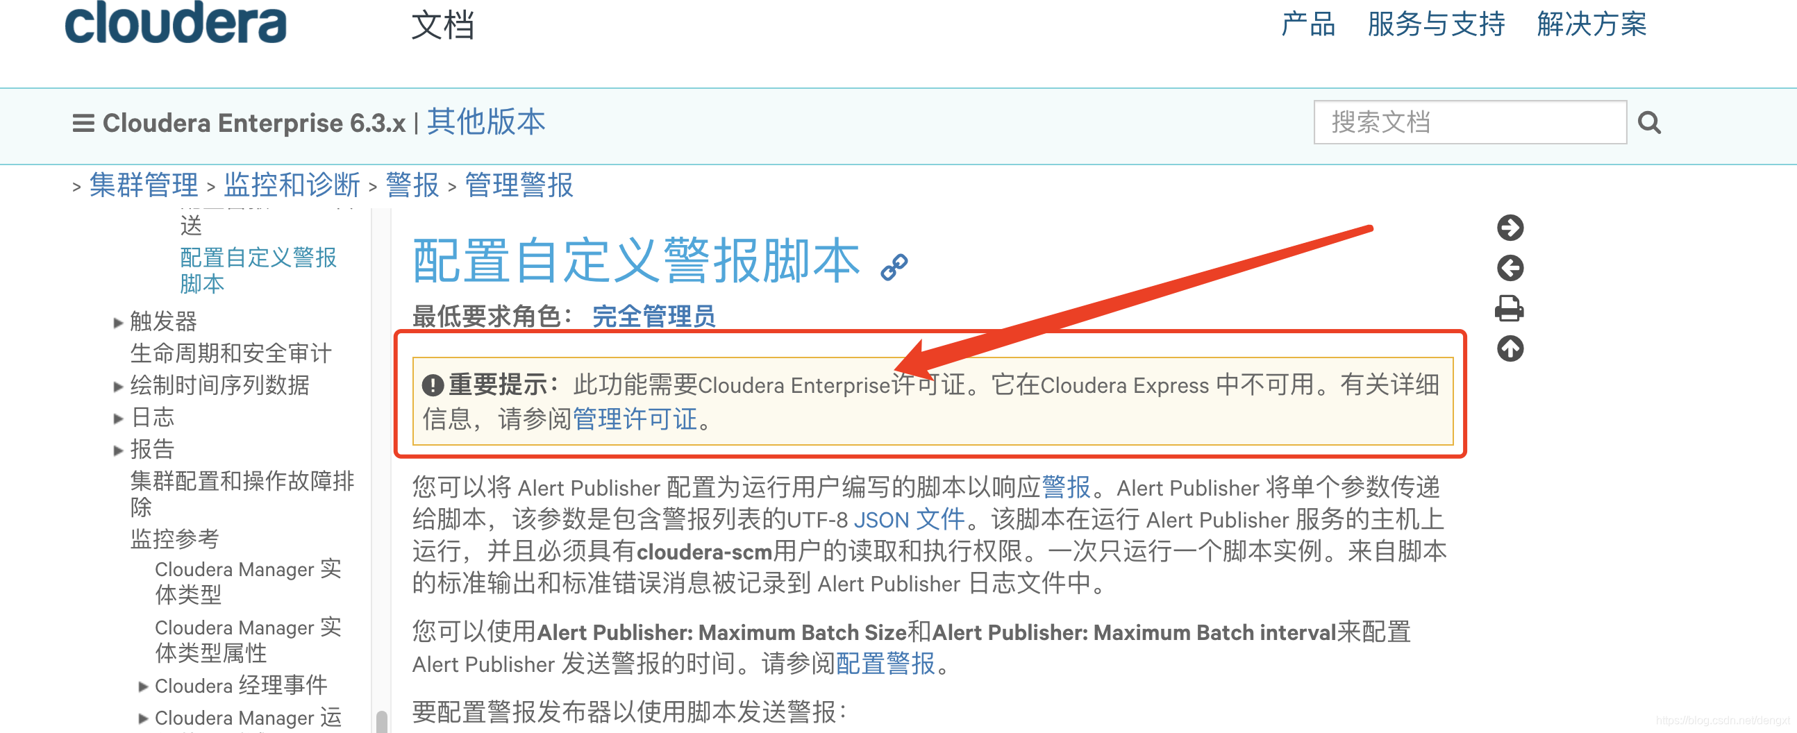This screenshot has width=1797, height=733.
Task: Open the hamburger menu beside Cloudera Enterprise 6.3.x
Action: click(x=83, y=124)
